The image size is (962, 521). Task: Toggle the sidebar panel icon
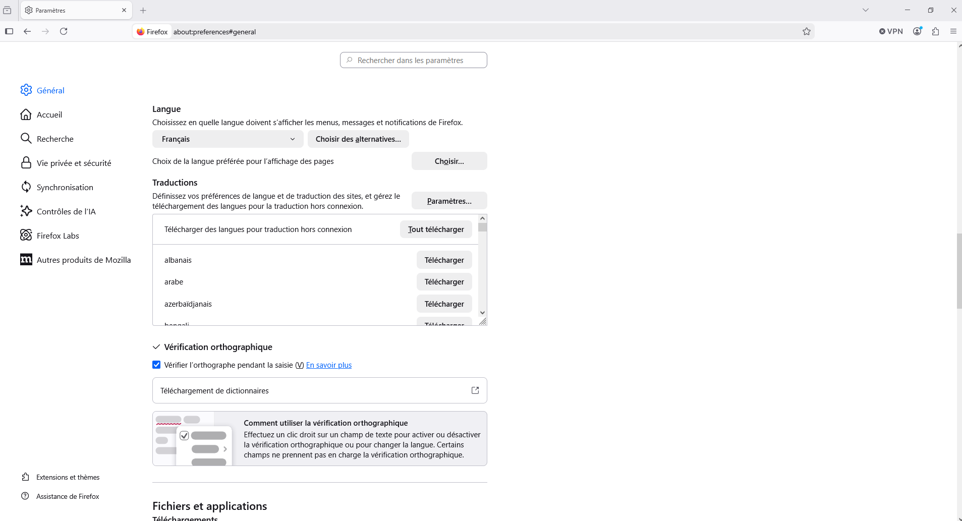point(9,31)
